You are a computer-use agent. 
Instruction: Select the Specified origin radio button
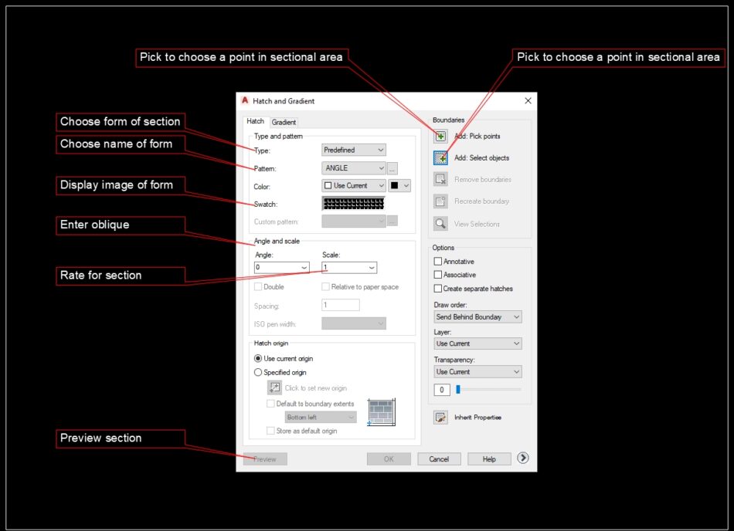(258, 372)
